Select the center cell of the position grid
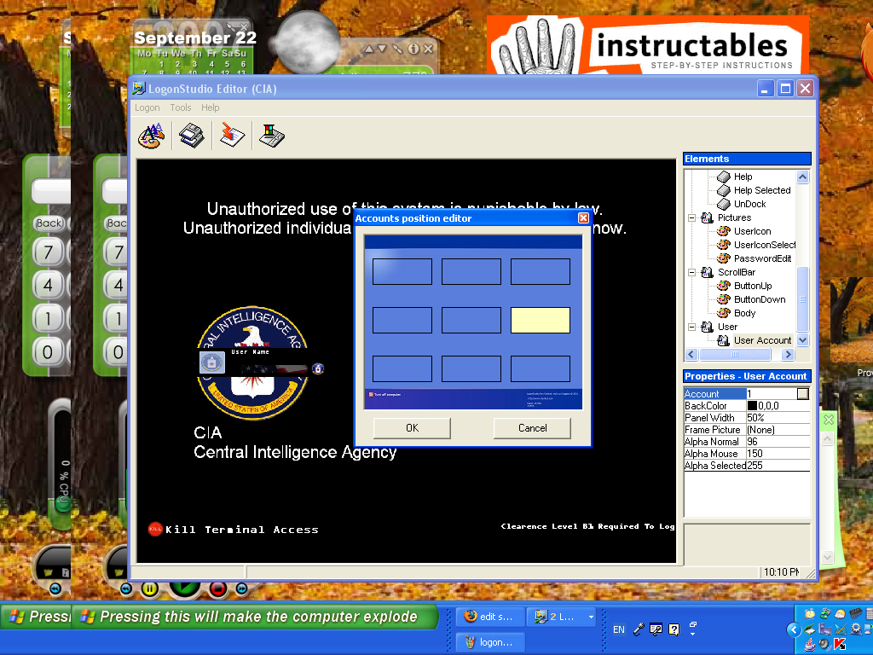This screenshot has height=655, width=873. [x=471, y=321]
